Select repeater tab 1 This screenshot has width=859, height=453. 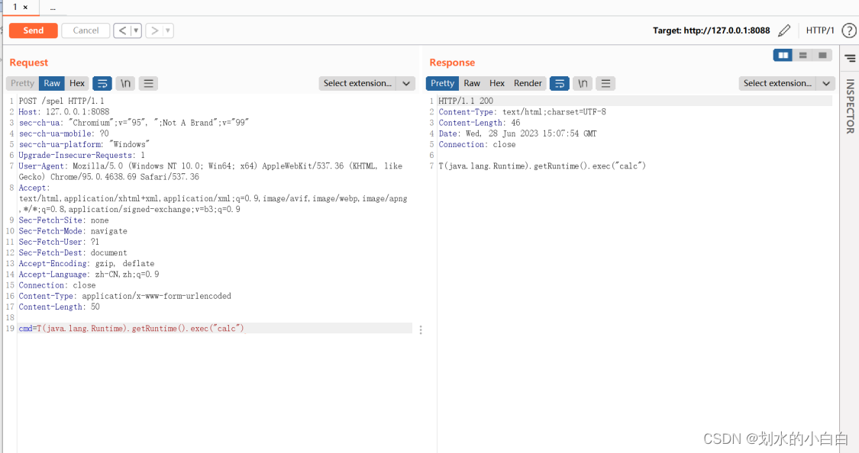[x=15, y=7]
